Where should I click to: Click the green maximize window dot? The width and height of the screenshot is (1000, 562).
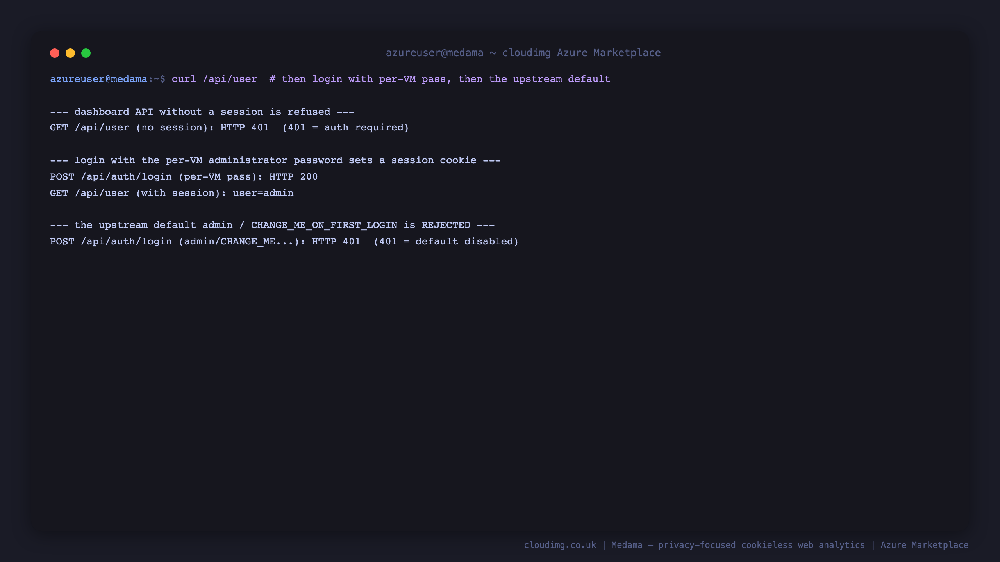86,53
